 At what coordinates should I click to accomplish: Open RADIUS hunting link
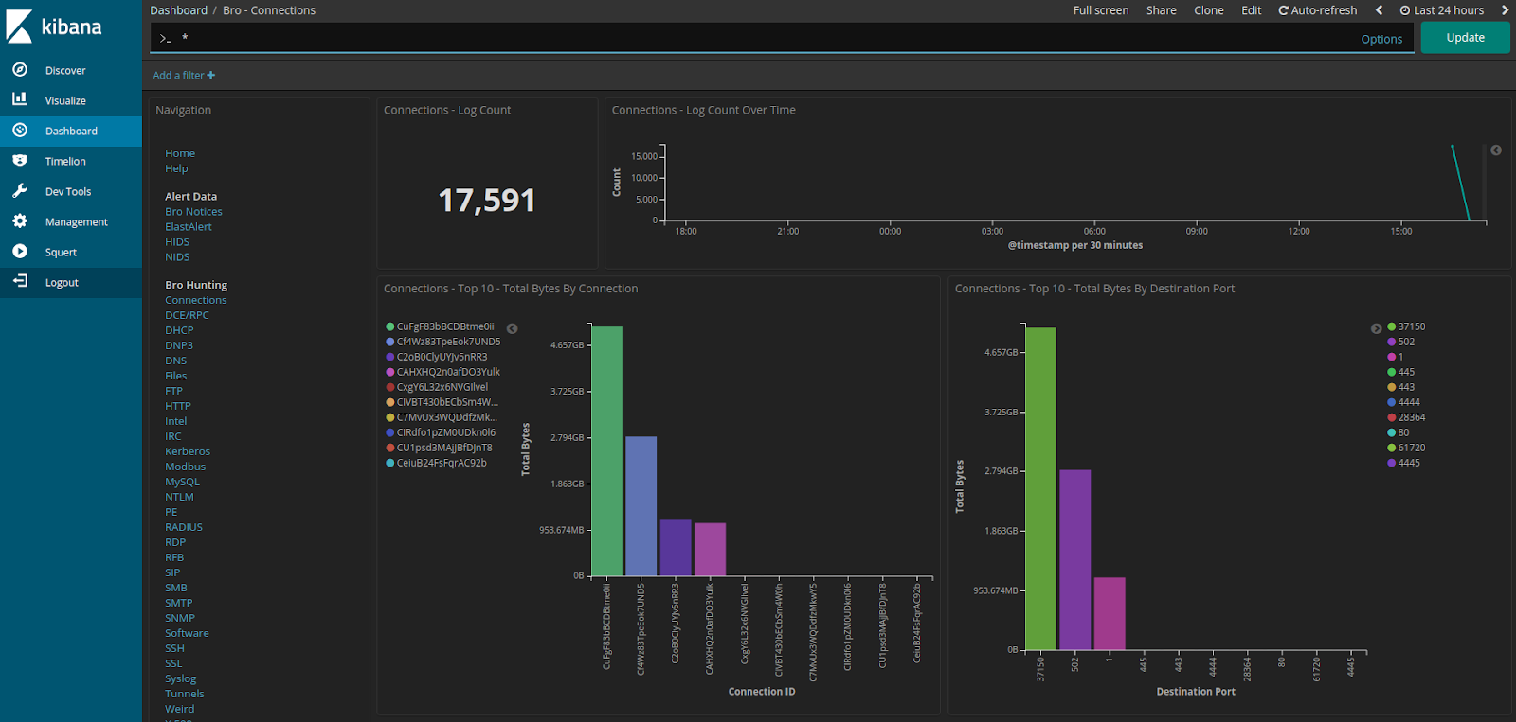[x=184, y=527]
